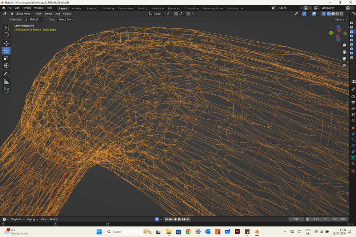Open the Object Data mesh tab

point(353,158)
